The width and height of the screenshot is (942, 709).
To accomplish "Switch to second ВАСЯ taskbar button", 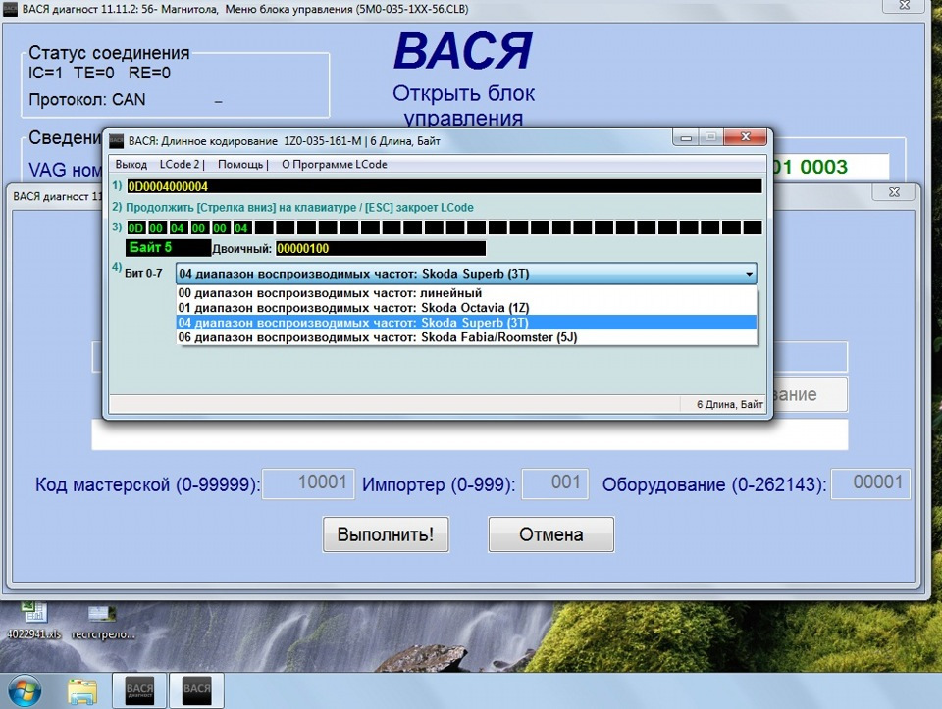I will pos(196,691).
